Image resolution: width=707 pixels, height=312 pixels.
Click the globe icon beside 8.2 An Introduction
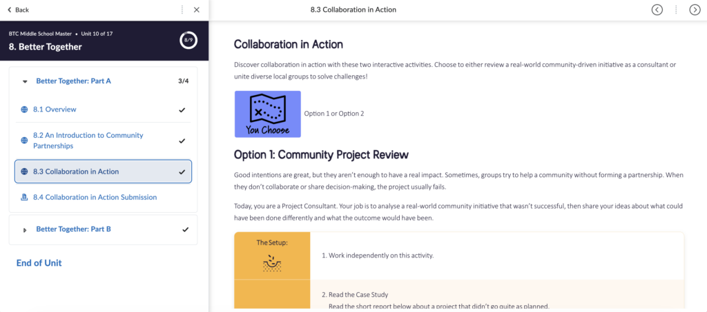(x=24, y=141)
